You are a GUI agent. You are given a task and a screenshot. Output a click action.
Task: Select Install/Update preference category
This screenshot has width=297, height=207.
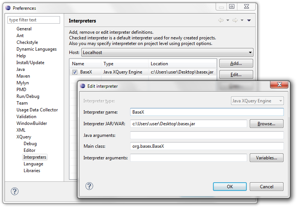(x=30, y=63)
